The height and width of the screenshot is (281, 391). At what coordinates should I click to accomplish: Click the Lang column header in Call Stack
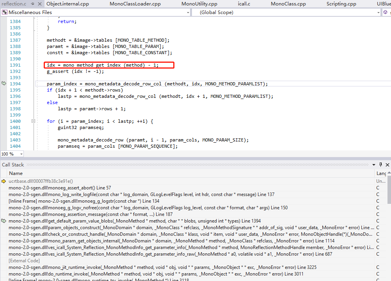(380, 173)
